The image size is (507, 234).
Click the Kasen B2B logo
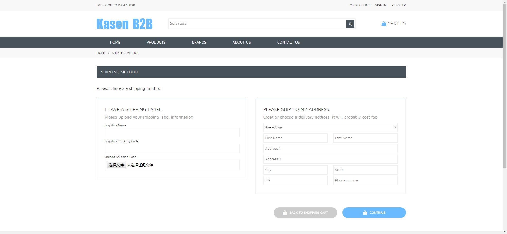[x=125, y=24]
